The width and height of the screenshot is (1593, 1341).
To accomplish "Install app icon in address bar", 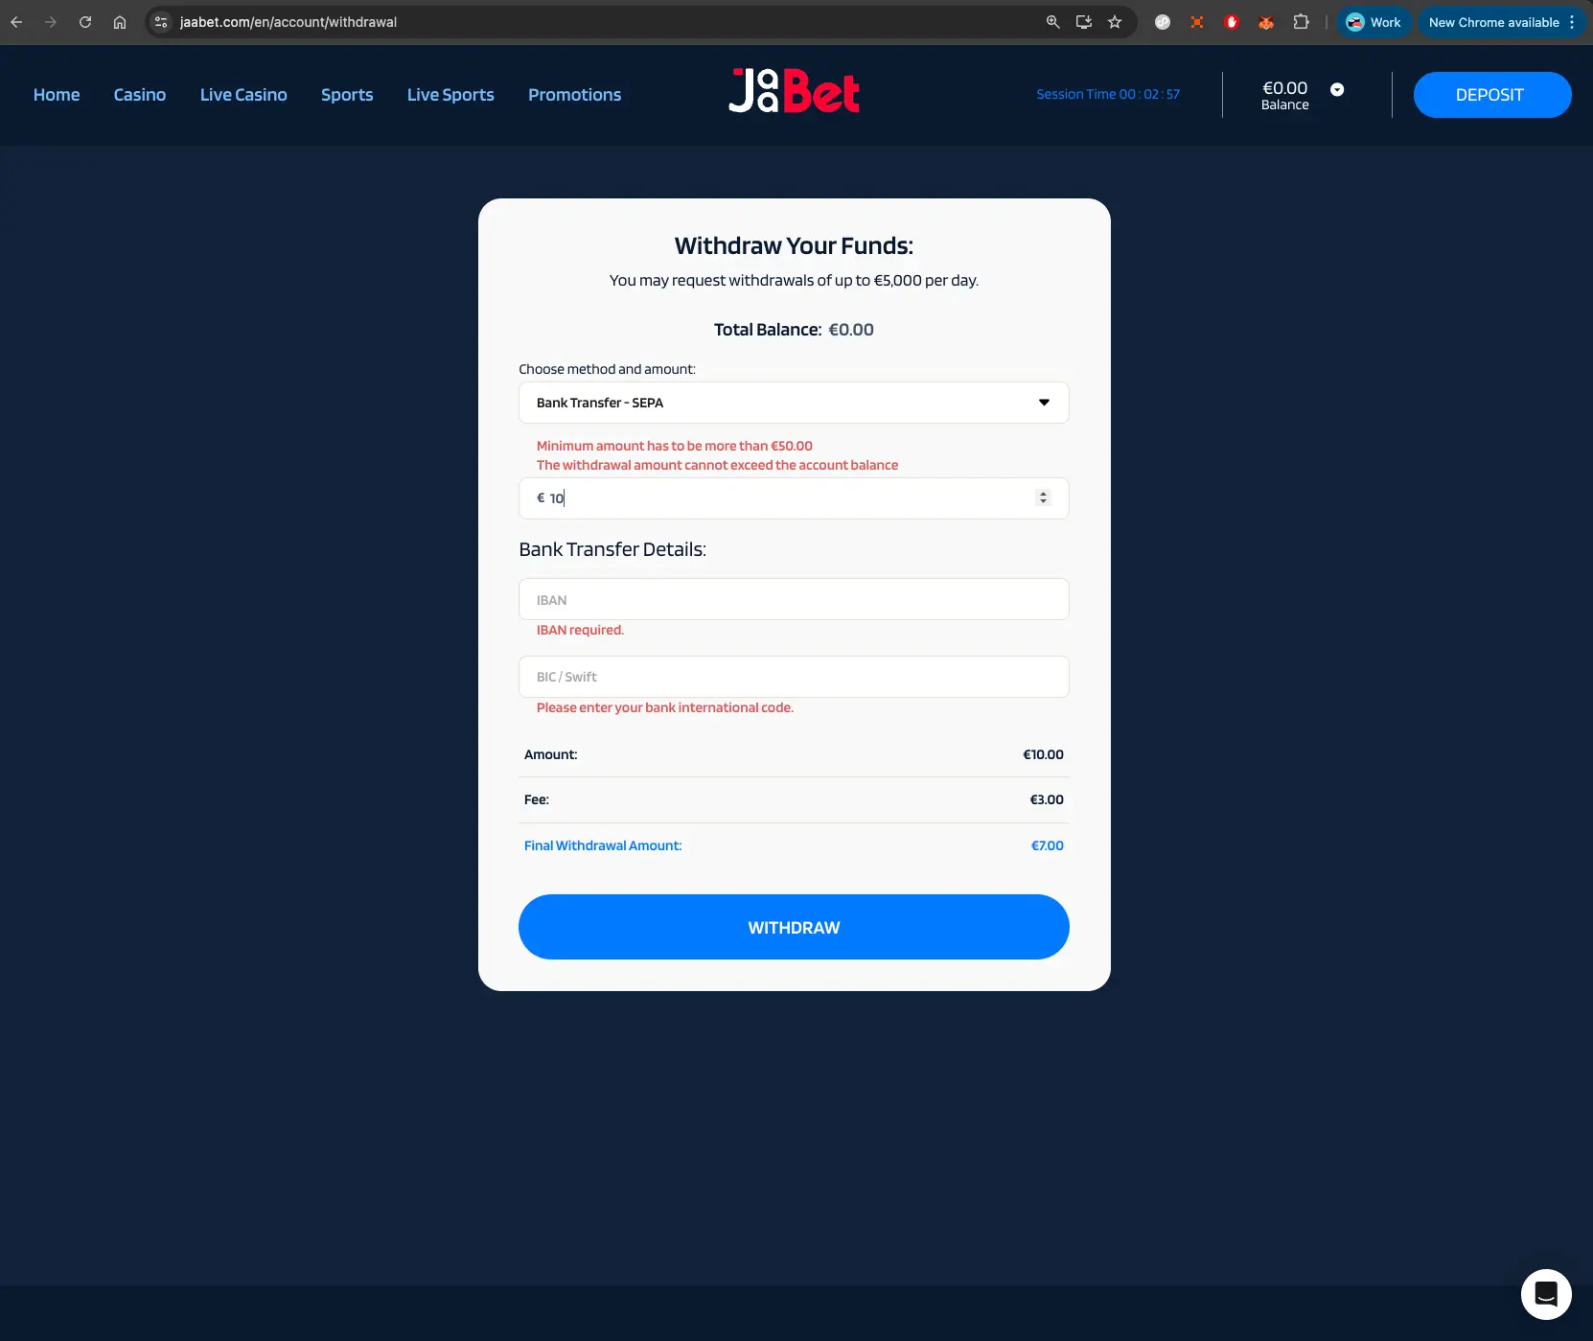I will (1084, 22).
